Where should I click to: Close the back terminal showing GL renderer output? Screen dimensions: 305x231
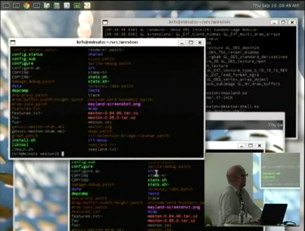[292, 22]
